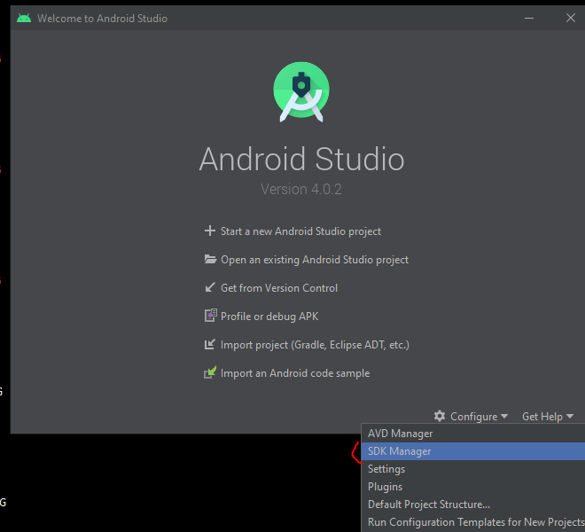Viewport: 585px width, 532px height.
Task: Select Run Configuration Templates for New Projects
Action: coord(473,522)
